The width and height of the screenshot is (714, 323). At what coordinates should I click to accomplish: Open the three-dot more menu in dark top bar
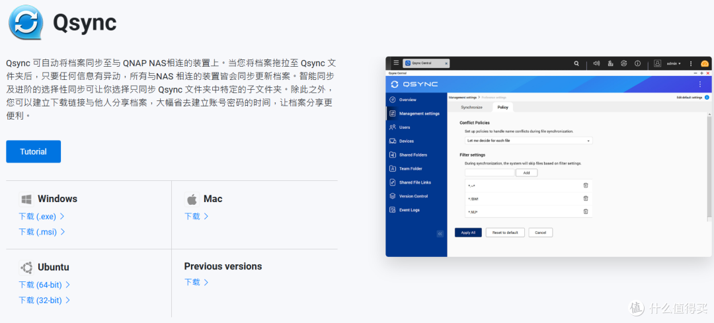[691, 63]
